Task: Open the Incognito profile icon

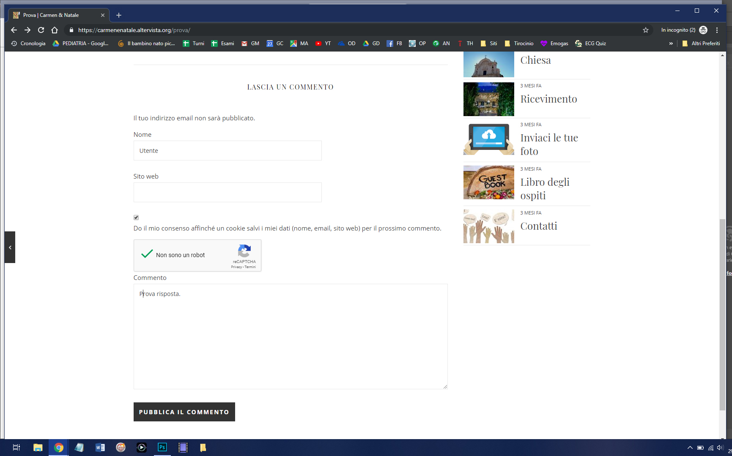Action: pyautogui.click(x=703, y=30)
